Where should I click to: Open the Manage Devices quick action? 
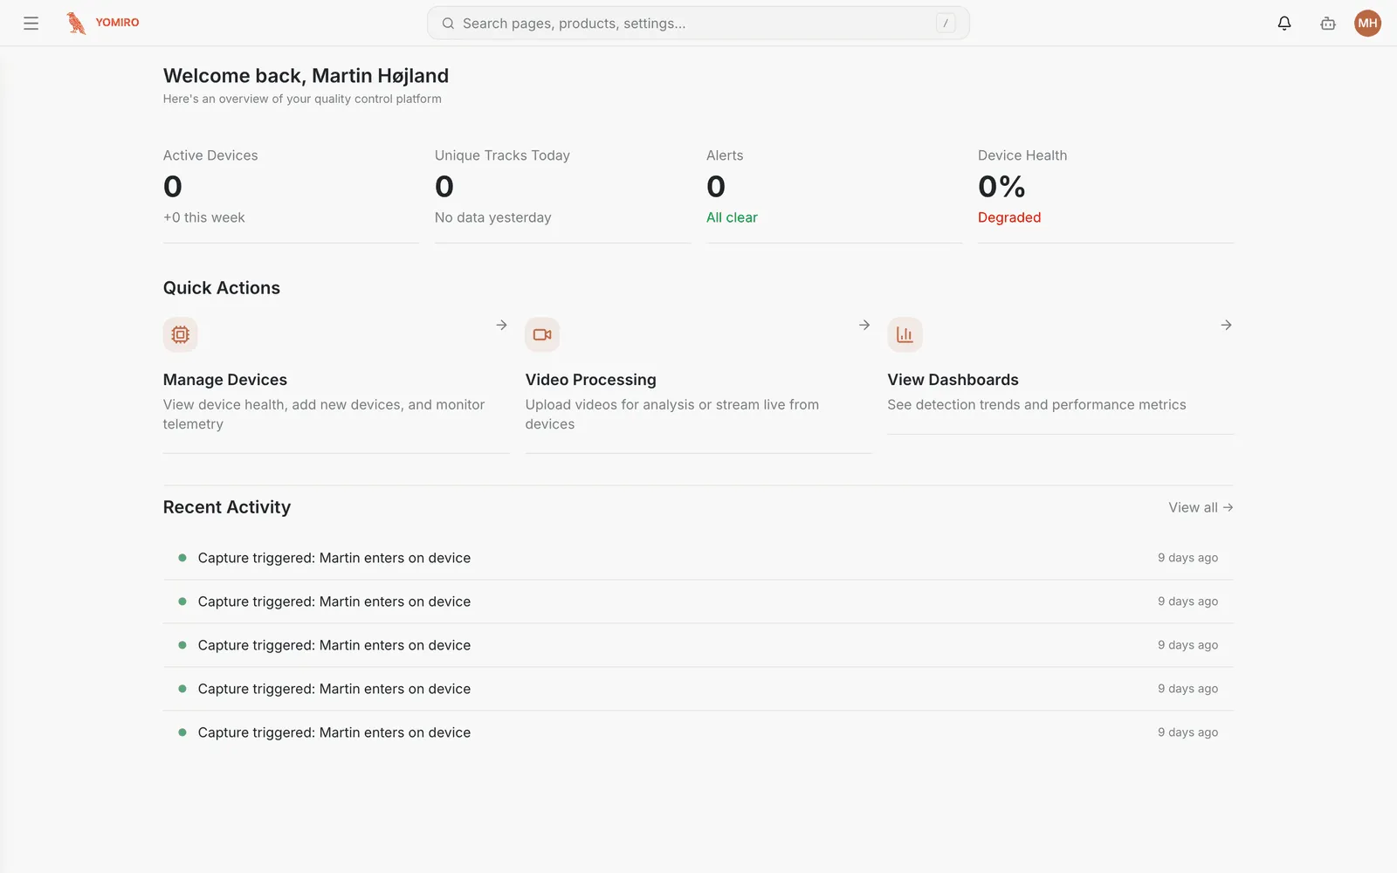pos(336,385)
